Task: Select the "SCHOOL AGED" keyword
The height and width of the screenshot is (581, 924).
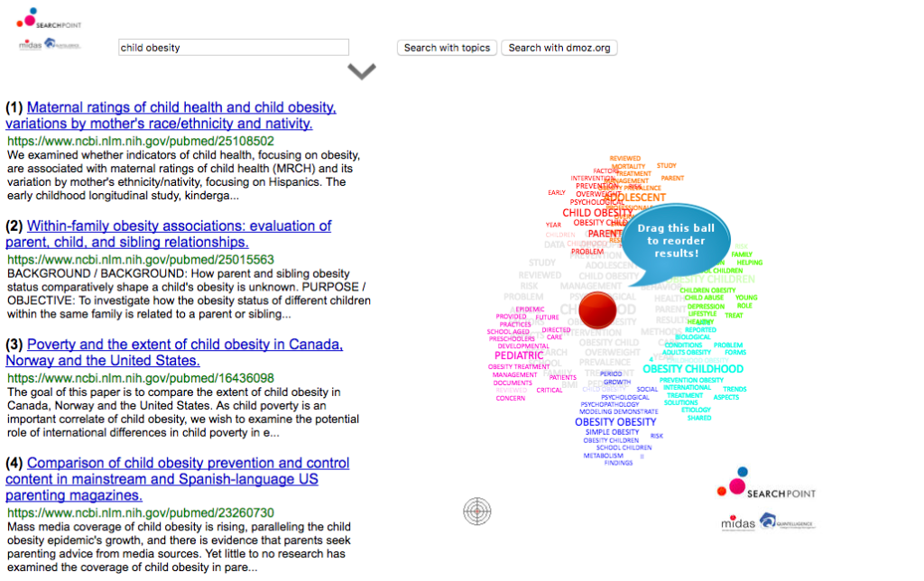Action: point(508,332)
